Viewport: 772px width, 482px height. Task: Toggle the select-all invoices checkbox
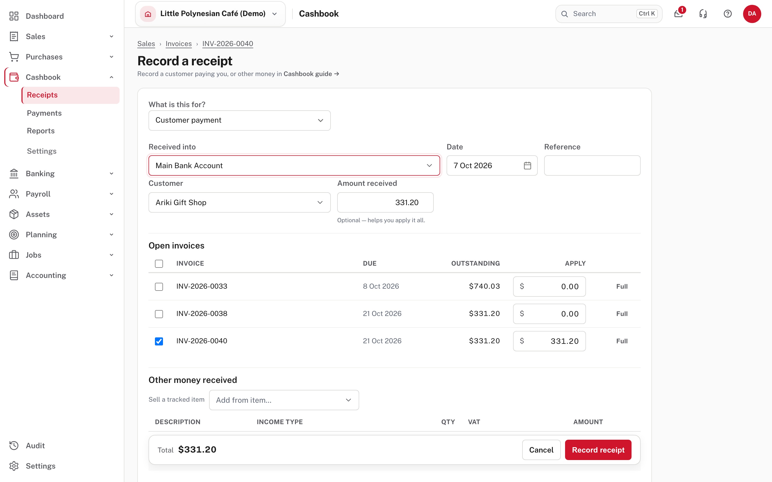pyautogui.click(x=159, y=264)
